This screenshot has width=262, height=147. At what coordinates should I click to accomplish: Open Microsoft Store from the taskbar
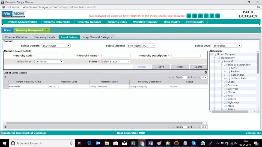click(x=115, y=143)
